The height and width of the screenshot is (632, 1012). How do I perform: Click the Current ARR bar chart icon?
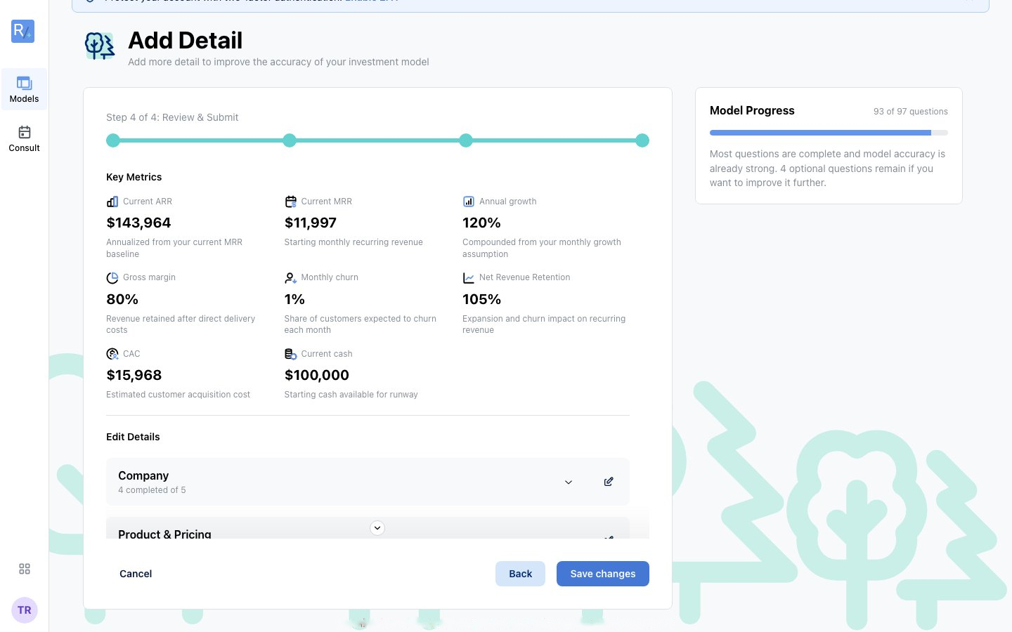tap(112, 202)
